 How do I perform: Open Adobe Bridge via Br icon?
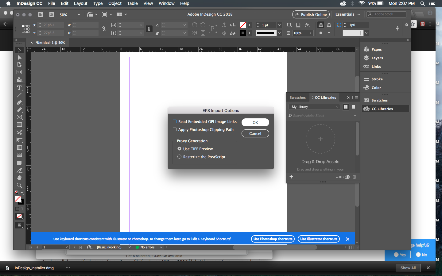tap(41, 14)
